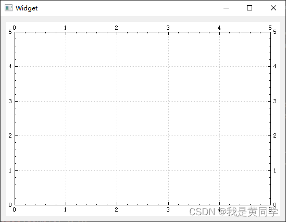Screen dimensions: 286x222
Task: Select tick label 0 on the bottom axis
Action: coord(14,209)
